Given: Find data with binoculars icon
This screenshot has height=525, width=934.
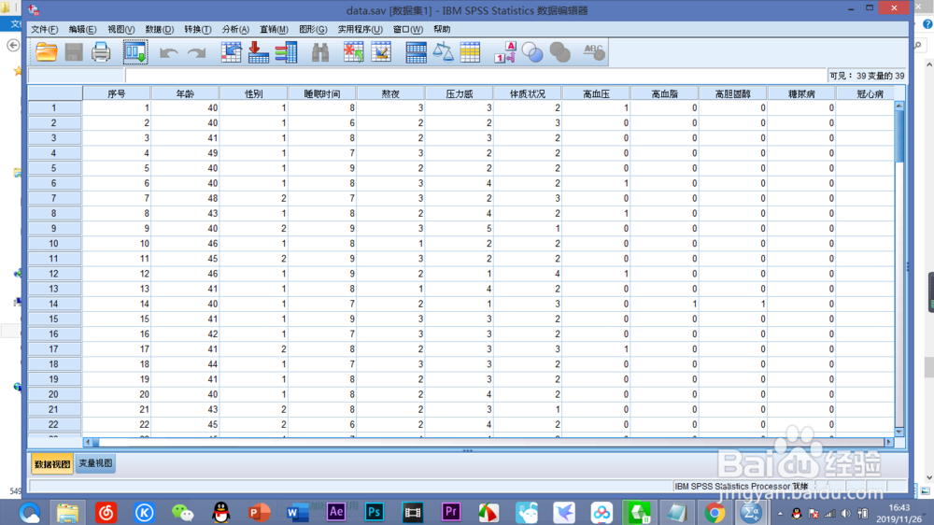Looking at the screenshot, I should click(320, 52).
